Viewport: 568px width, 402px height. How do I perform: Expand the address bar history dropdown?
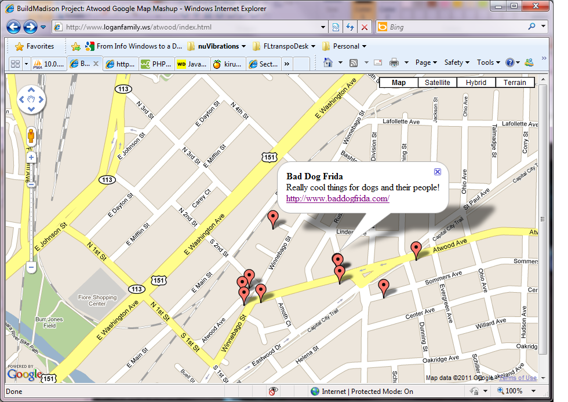323,27
